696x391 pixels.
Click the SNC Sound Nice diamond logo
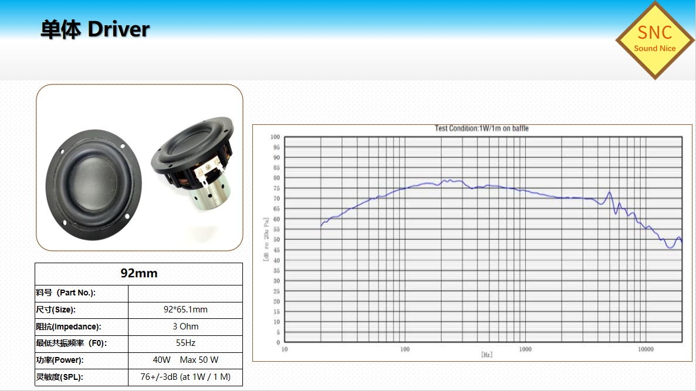pos(654,40)
